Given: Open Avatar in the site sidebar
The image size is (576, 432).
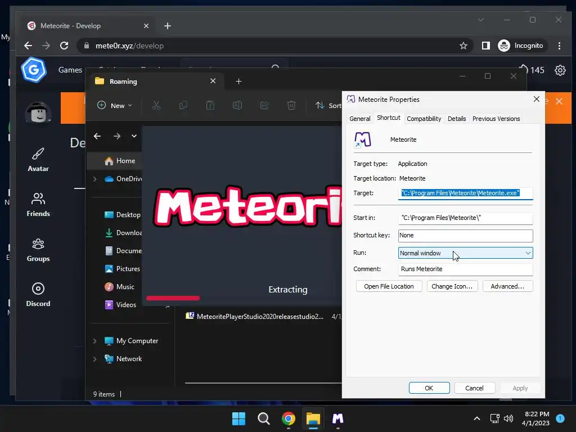Looking at the screenshot, I should (x=38, y=160).
